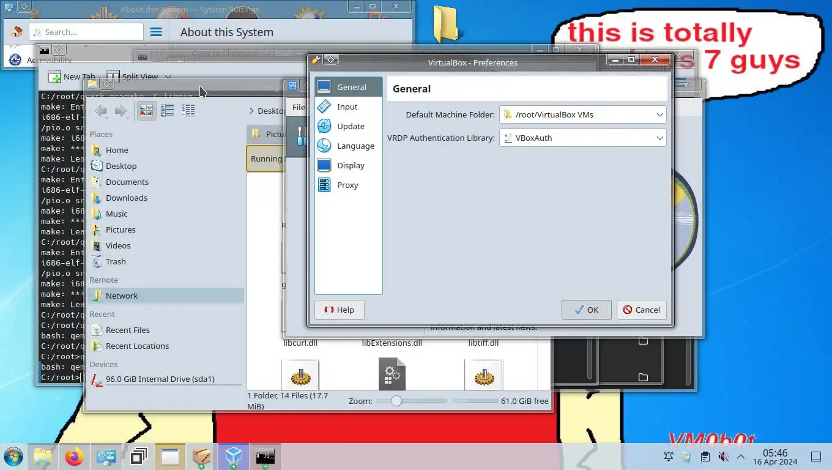This screenshot has height=470, width=832.
Task: Adjust the Dolphin Zoom slider handle
Action: coord(396,401)
